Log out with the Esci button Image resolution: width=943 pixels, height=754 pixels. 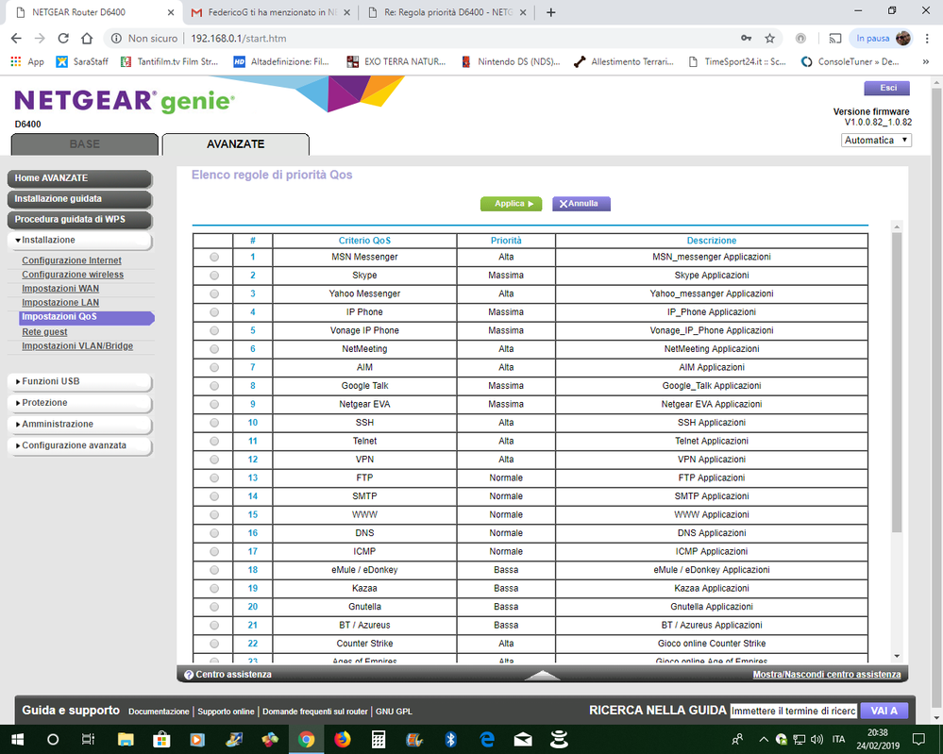click(x=886, y=89)
